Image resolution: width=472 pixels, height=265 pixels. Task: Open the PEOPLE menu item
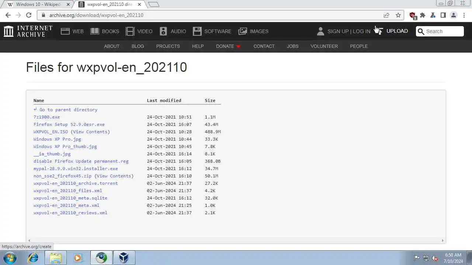pyautogui.click(x=359, y=46)
